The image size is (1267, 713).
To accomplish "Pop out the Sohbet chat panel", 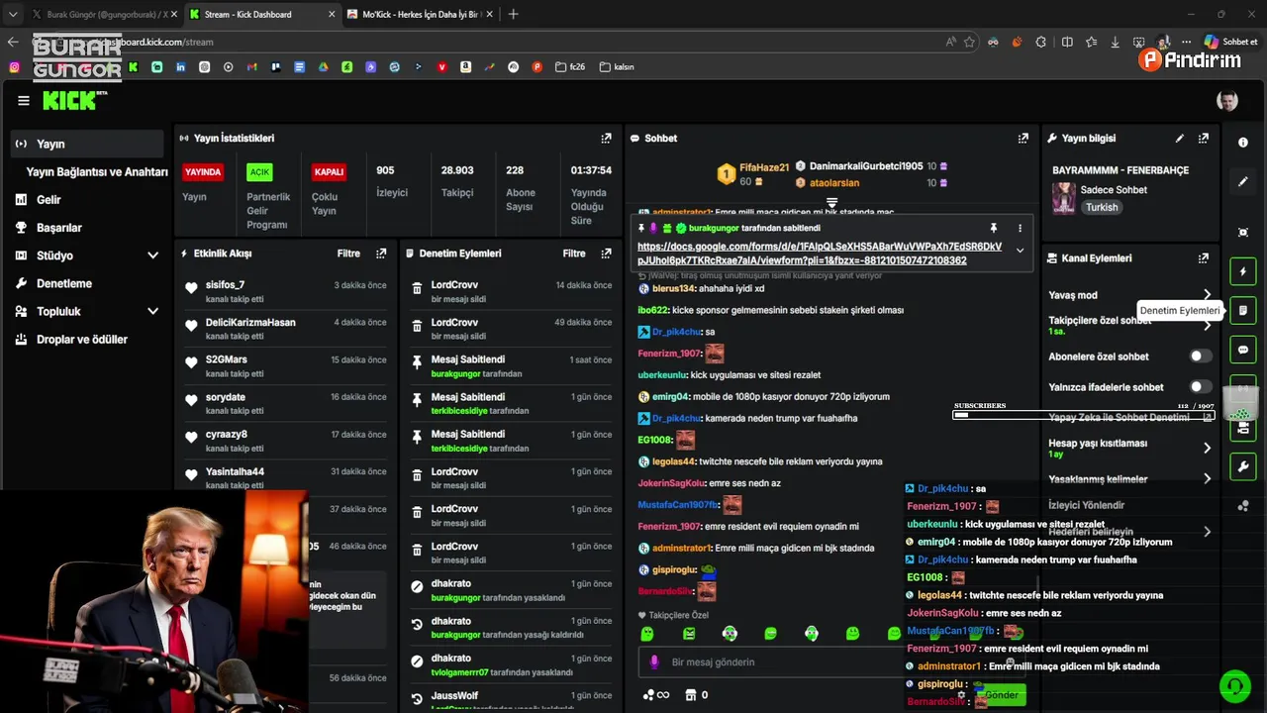I will pos(1023,139).
